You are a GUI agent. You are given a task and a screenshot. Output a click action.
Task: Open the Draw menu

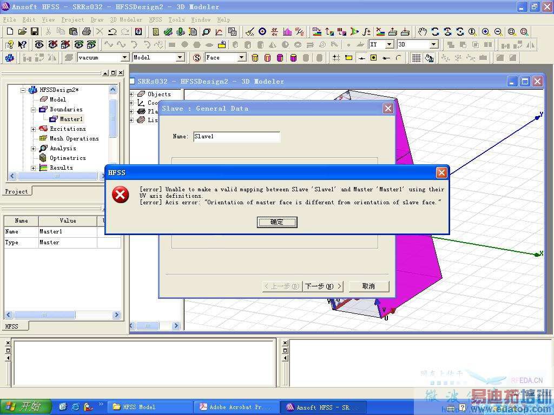(97, 20)
